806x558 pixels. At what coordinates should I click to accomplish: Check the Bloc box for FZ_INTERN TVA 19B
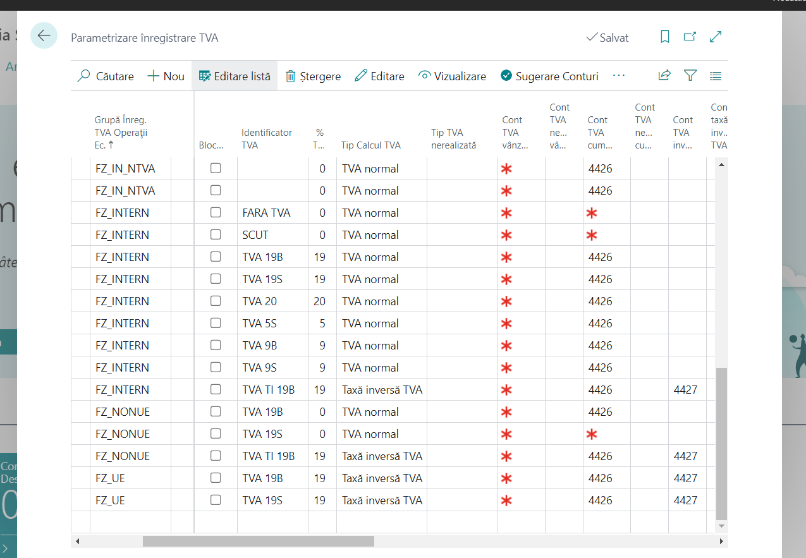[216, 256]
